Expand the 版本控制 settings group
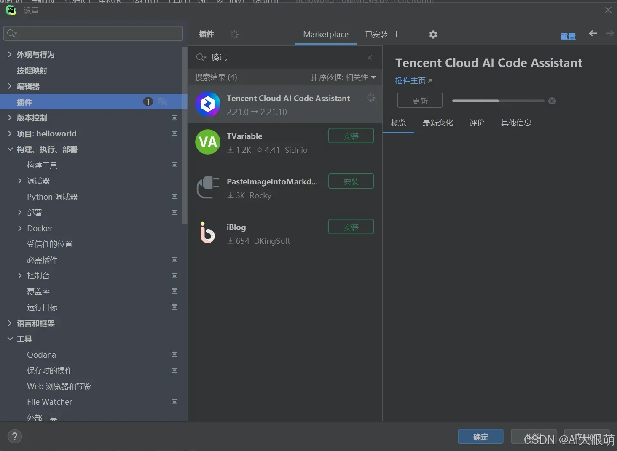 coord(10,117)
